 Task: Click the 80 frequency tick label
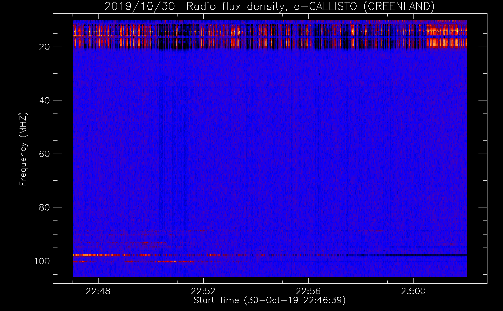click(x=44, y=207)
